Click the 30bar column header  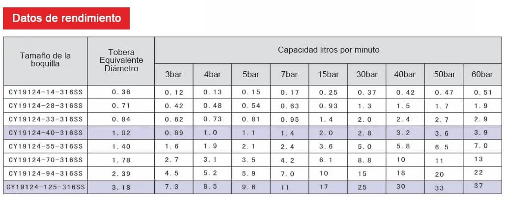[x=367, y=74]
